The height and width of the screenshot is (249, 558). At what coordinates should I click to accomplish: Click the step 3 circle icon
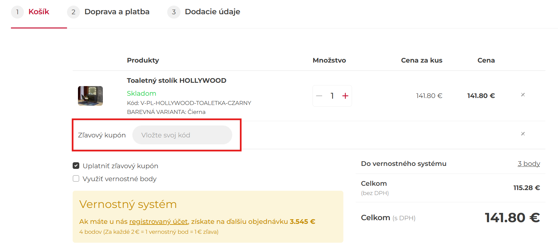[x=174, y=12]
